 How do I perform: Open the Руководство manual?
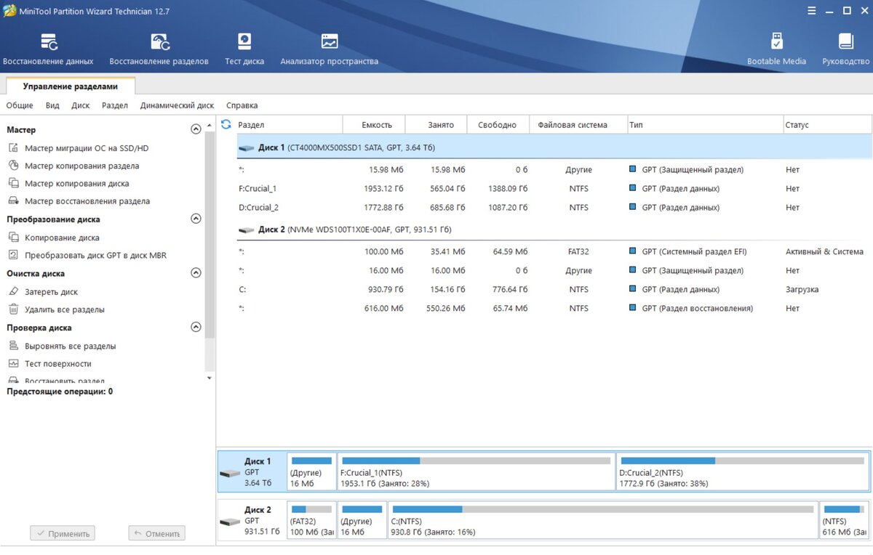tap(846, 49)
